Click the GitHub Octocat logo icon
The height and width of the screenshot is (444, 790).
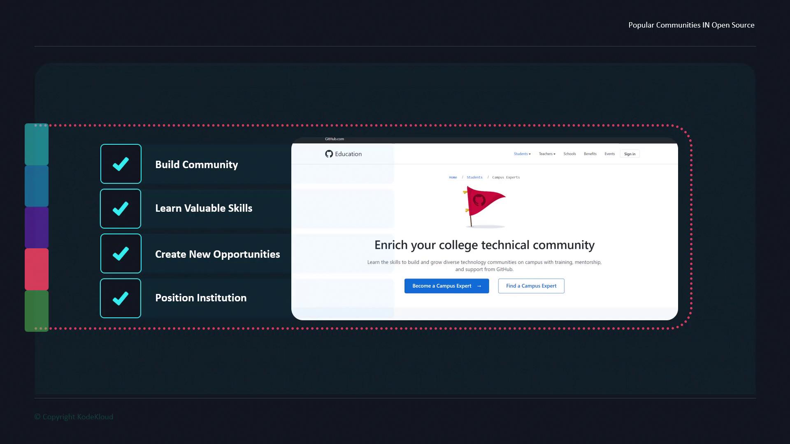click(329, 154)
